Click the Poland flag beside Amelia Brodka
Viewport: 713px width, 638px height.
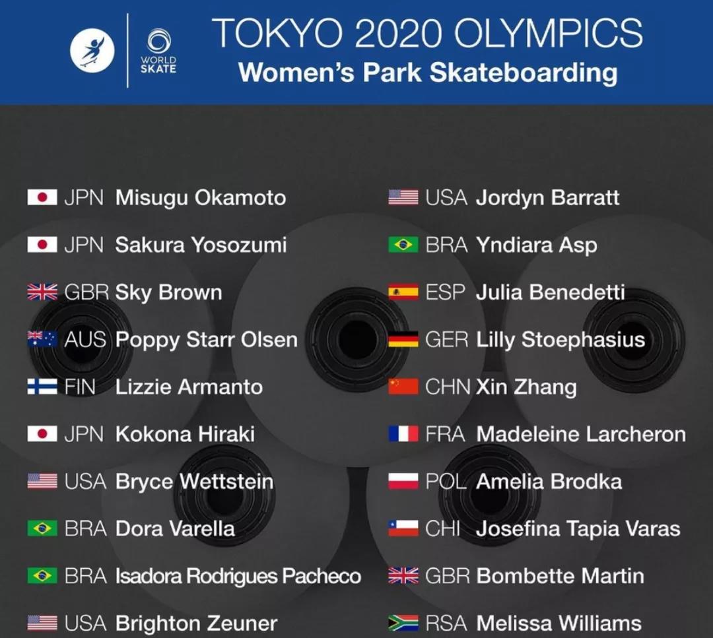pyautogui.click(x=403, y=481)
